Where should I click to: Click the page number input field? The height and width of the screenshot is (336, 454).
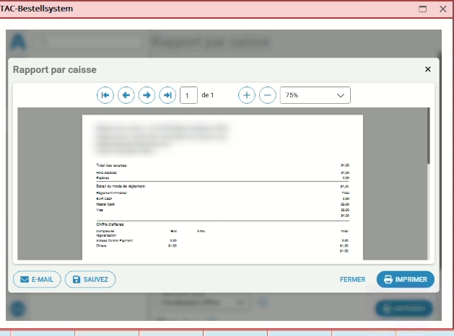(x=188, y=95)
